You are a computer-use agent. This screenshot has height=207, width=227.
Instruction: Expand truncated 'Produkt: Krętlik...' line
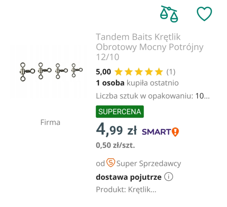pos(126,190)
